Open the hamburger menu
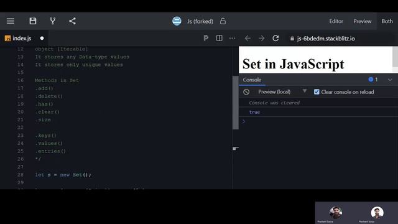 pos(11,21)
